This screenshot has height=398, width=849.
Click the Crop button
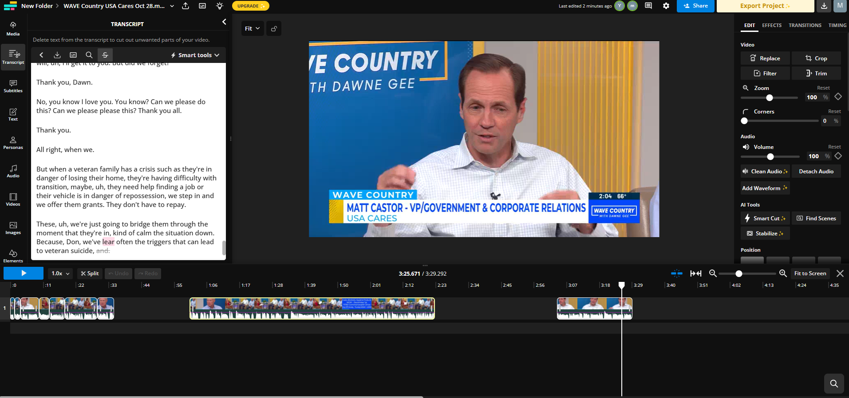point(816,58)
